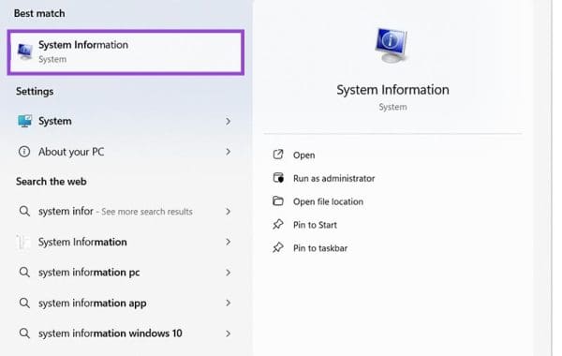Expand the 'system information windows 10' chevron
This screenshot has height=356, width=562.
point(228,334)
